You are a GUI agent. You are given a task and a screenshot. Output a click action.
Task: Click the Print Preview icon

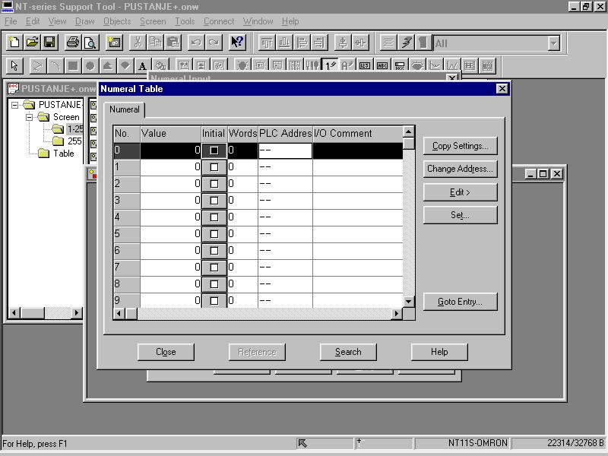coord(90,43)
